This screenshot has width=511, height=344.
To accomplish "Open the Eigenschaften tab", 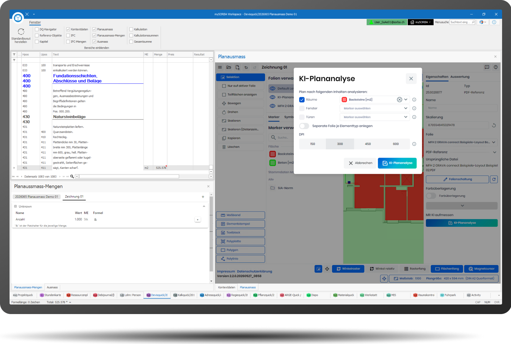I will click(x=437, y=77).
